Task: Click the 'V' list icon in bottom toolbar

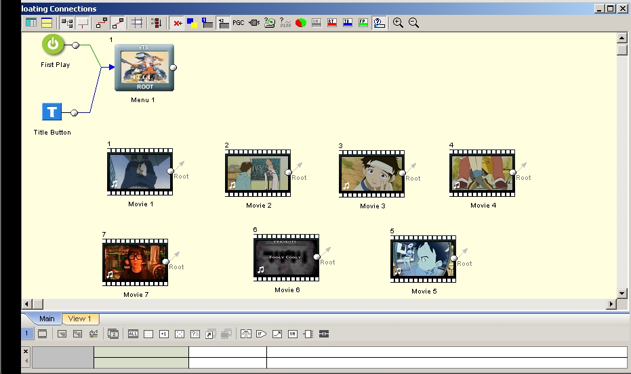Action: pyautogui.click(x=78, y=334)
